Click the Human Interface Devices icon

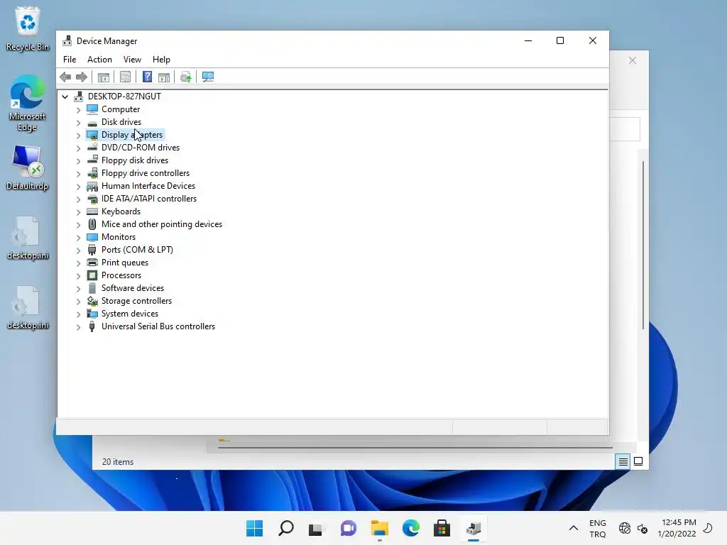92,186
